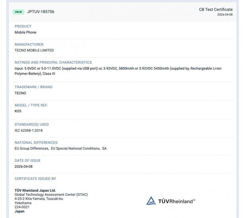Click the TRADEMARK / BRAND heading

coord(34,87)
